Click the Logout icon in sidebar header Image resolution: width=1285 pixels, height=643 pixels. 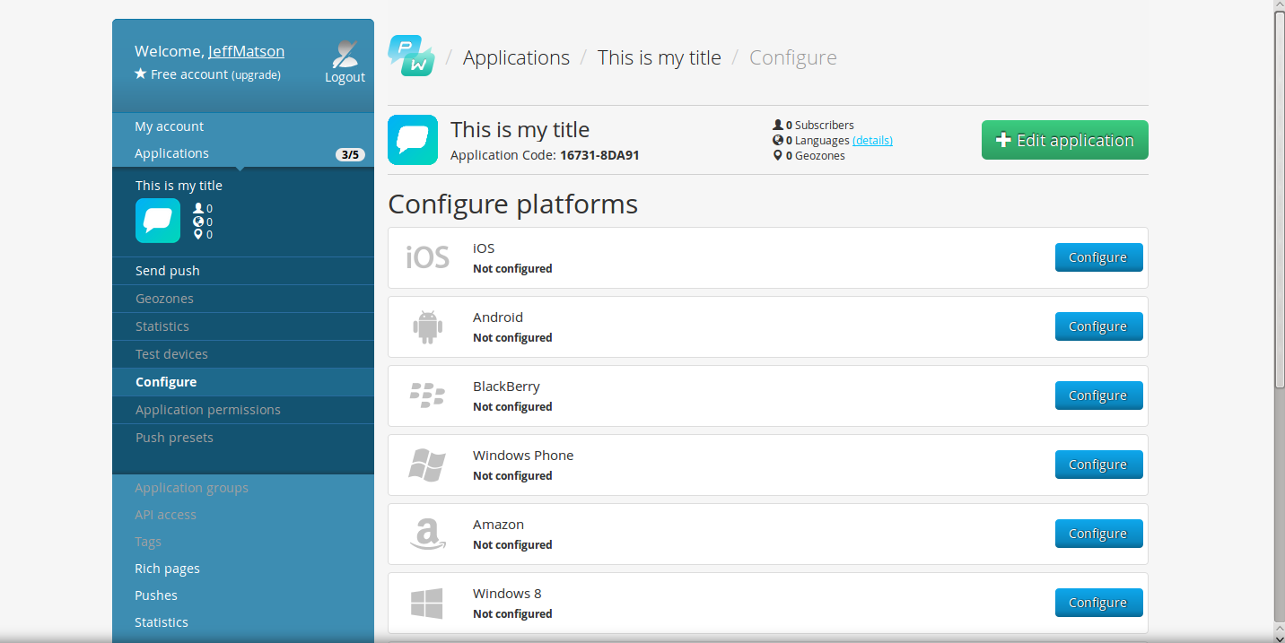pos(345,56)
